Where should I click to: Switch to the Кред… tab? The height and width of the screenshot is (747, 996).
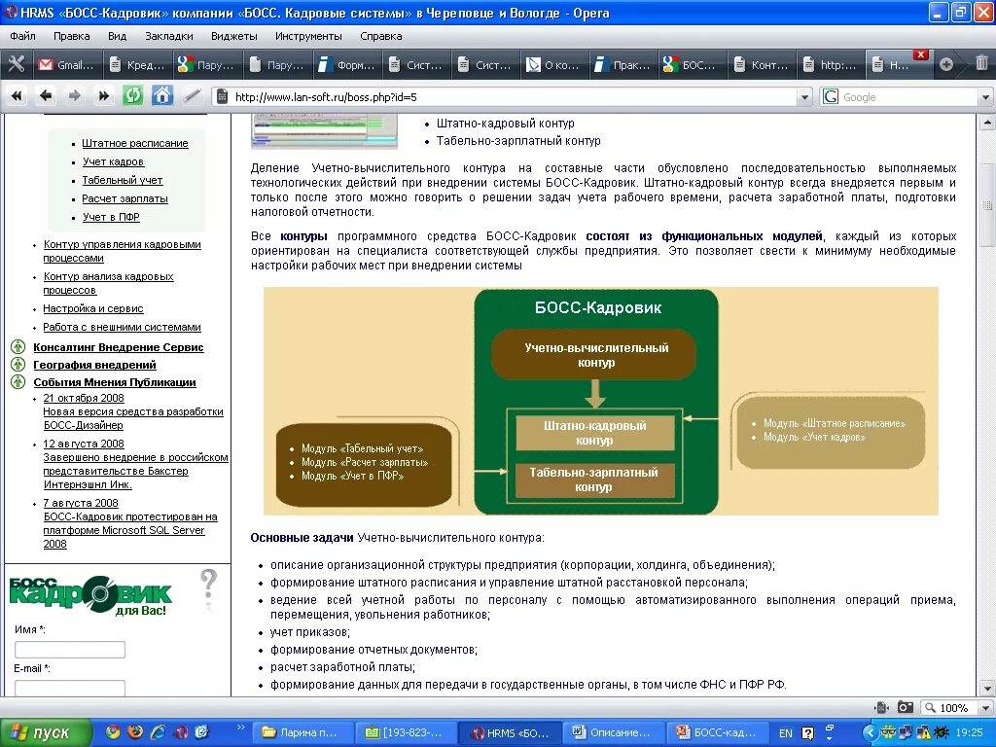coord(136,65)
